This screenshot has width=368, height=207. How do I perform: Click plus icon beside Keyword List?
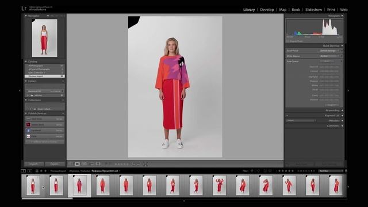[x=287, y=116]
